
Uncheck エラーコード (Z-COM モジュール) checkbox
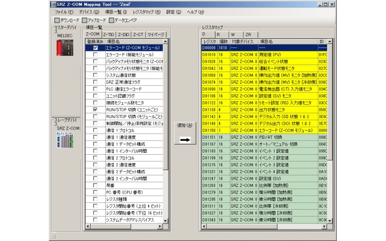click(x=95, y=48)
